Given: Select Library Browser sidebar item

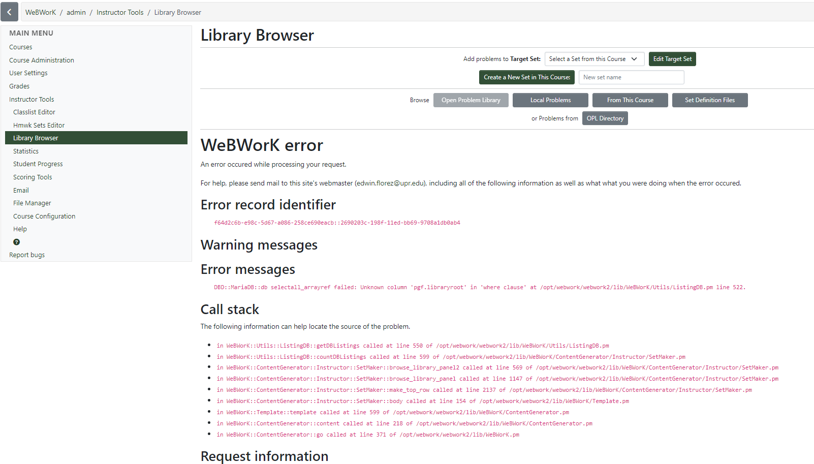Looking at the screenshot, I should pyautogui.click(x=96, y=138).
